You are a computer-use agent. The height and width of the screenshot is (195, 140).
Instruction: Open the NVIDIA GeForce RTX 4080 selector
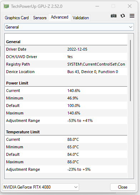(41, 187)
